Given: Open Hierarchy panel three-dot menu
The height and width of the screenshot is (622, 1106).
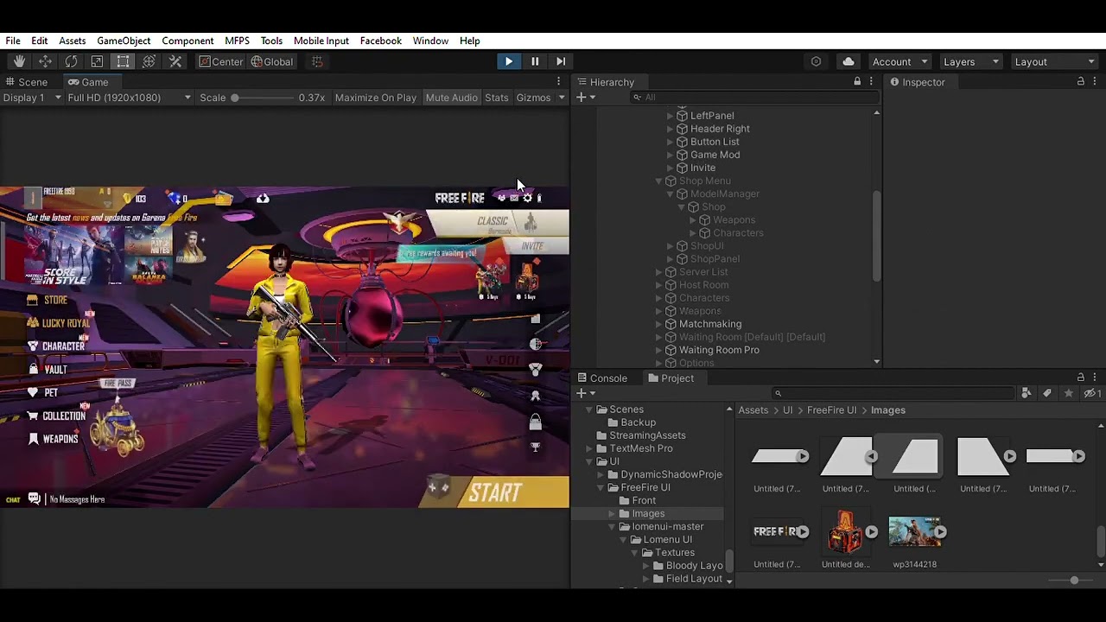Looking at the screenshot, I should click(x=871, y=81).
